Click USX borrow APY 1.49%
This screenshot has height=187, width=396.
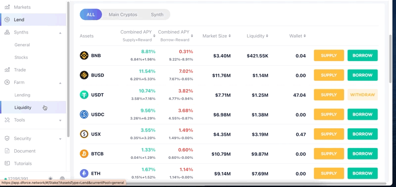click(x=186, y=130)
